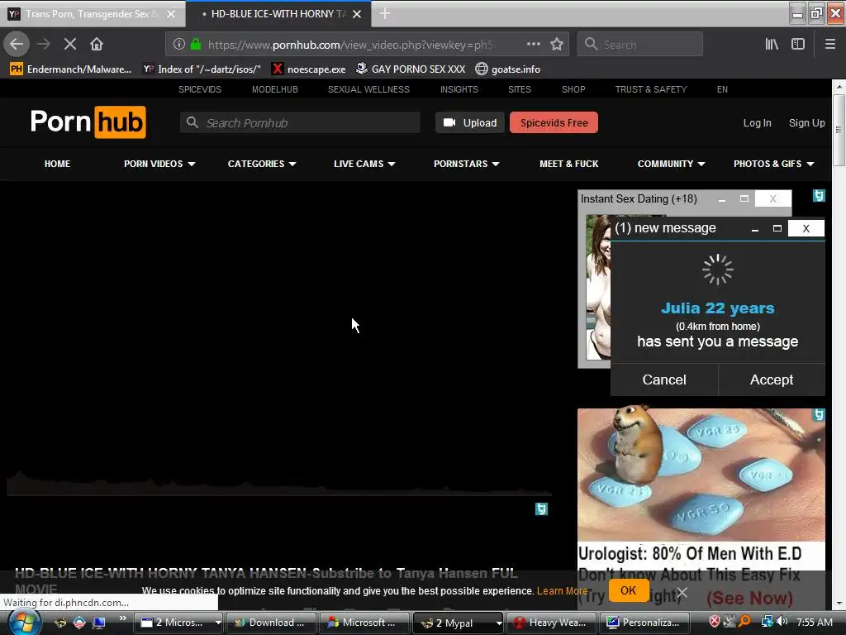The width and height of the screenshot is (846, 635).
Task: Click the Spicevids Free button
Action: tap(554, 122)
